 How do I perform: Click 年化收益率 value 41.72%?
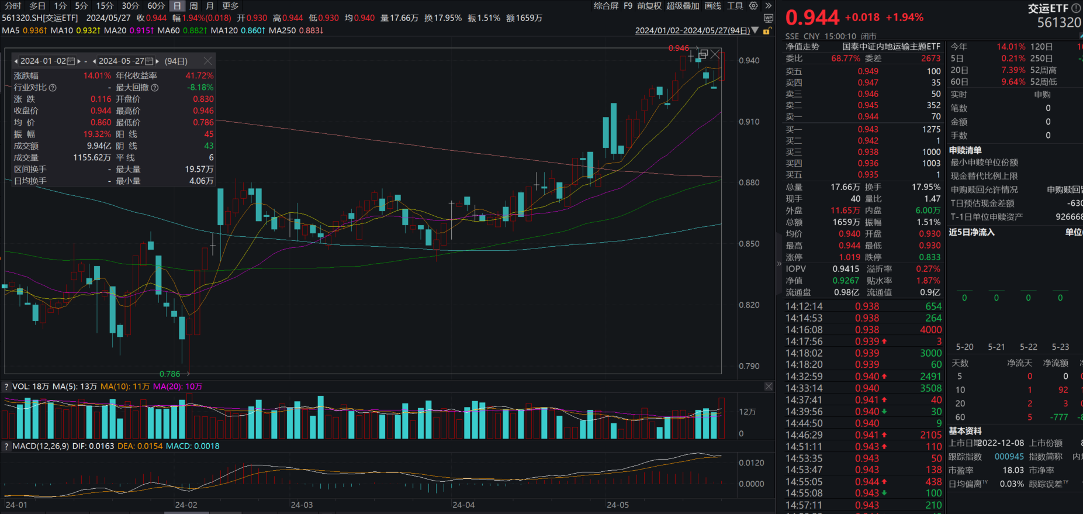coord(199,75)
